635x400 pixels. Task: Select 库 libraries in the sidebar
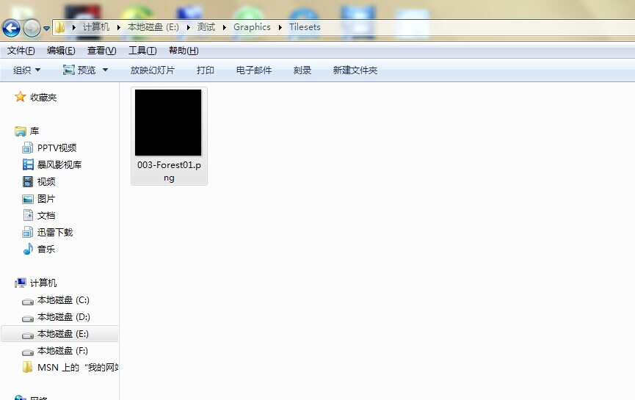point(35,131)
